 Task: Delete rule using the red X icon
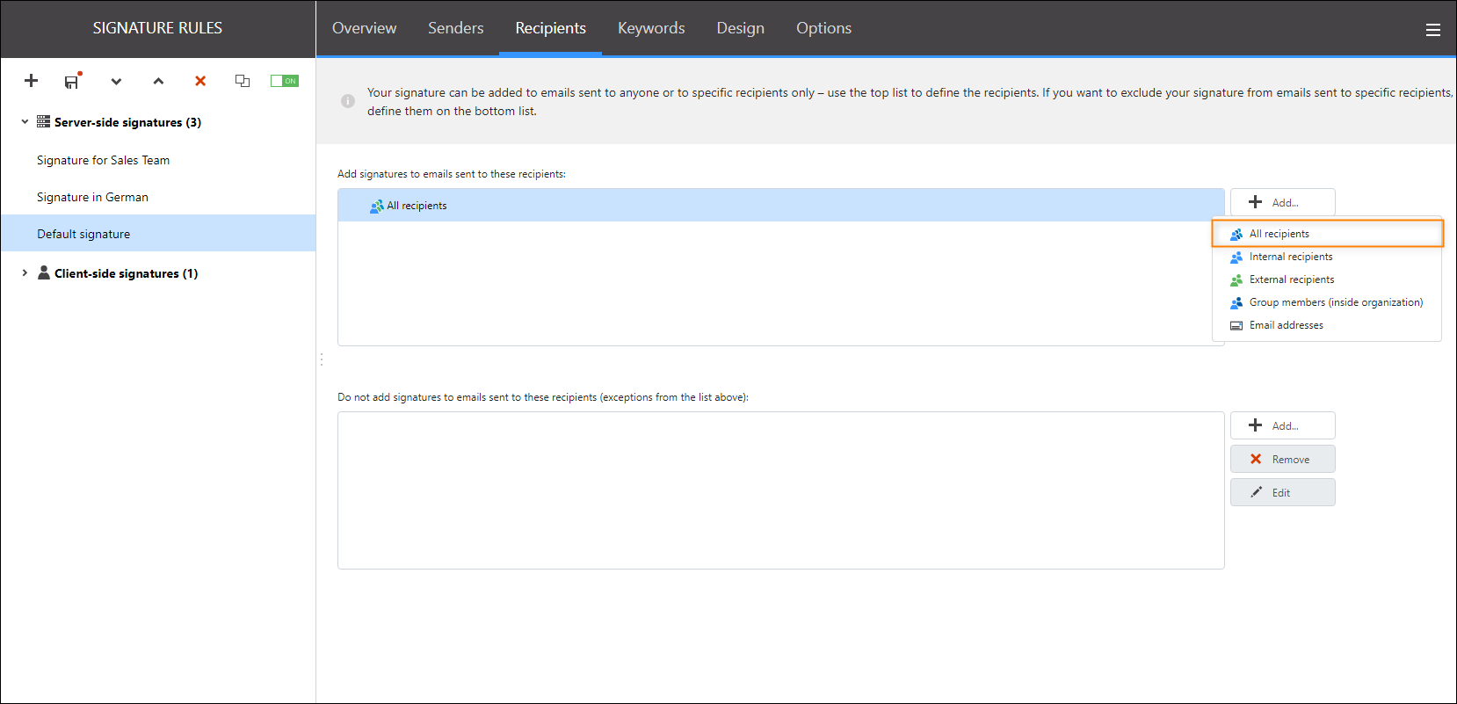click(200, 81)
